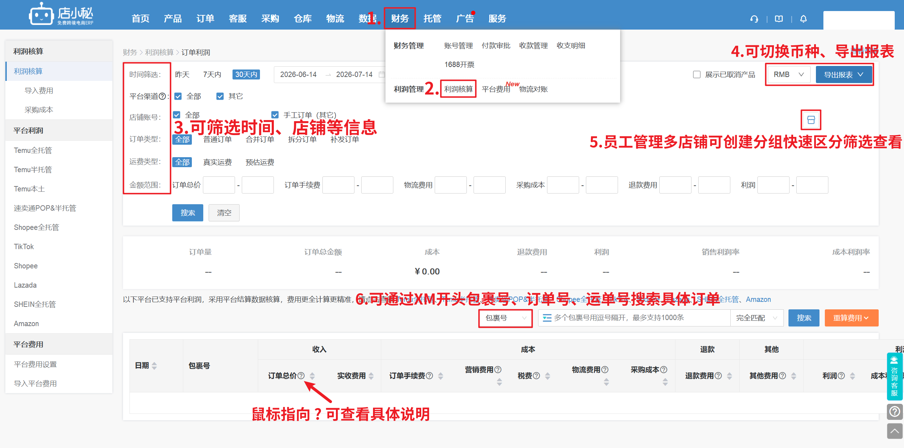Click the blue 搜索 button under filters

point(188,213)
